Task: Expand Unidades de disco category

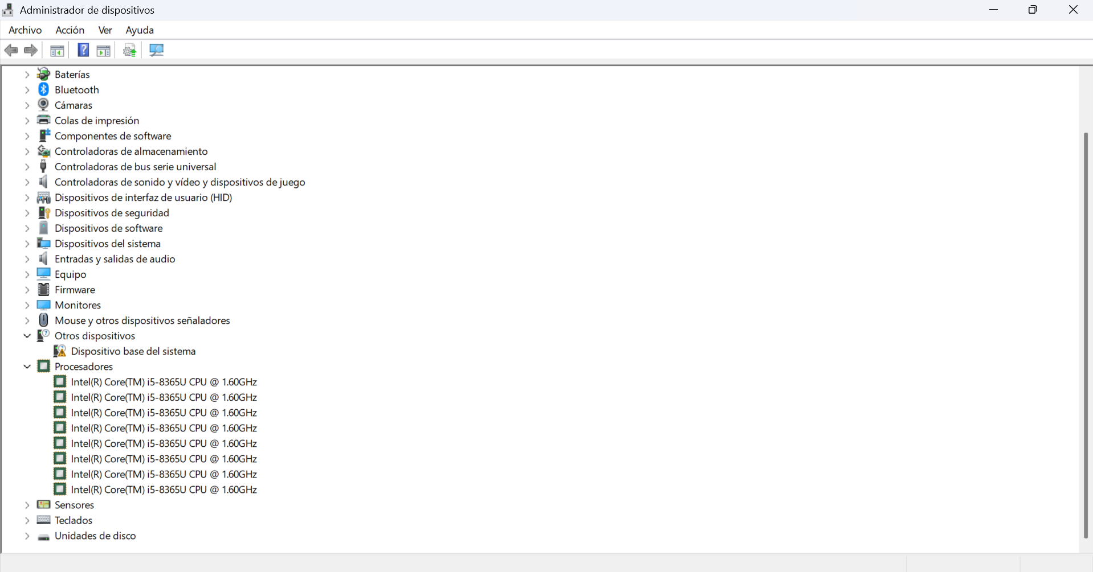Action: pyautogui.click(x=27, y=536)
